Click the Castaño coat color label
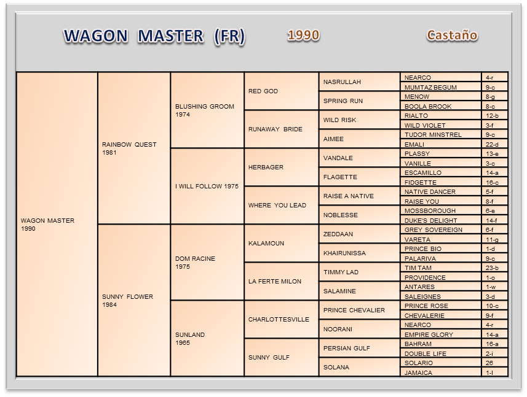Viewport: 527px width, 397px height. [452, 35]
